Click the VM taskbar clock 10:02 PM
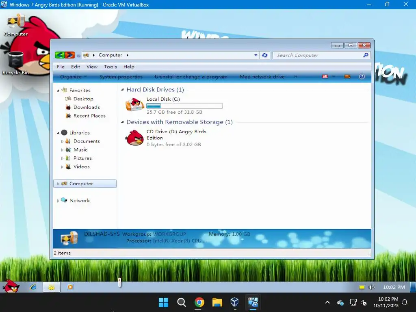 tap(394, 287)
